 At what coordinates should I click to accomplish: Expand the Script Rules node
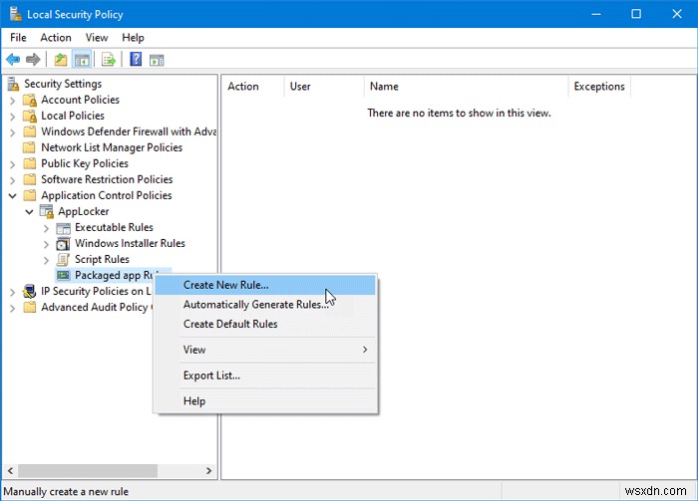(46, 260)
